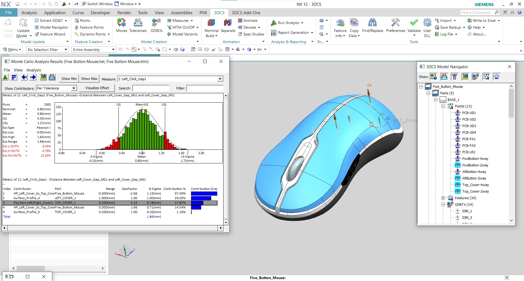Collapse the Parts (5) tree node

click(428, 93)
